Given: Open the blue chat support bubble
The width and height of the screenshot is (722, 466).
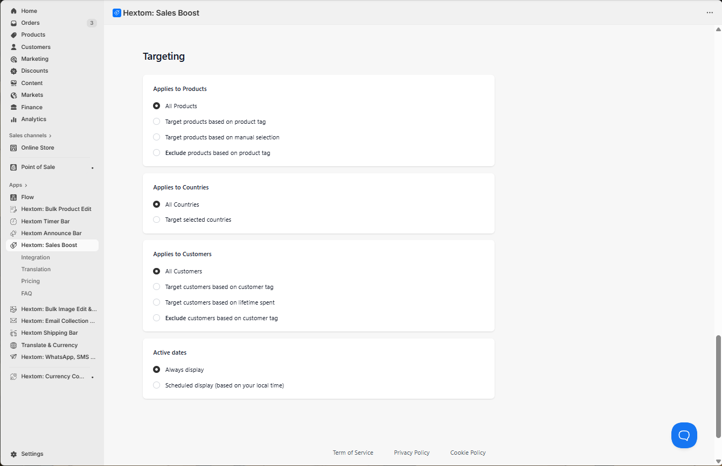Looking at the screenshot, I should (x=684, y=435).
